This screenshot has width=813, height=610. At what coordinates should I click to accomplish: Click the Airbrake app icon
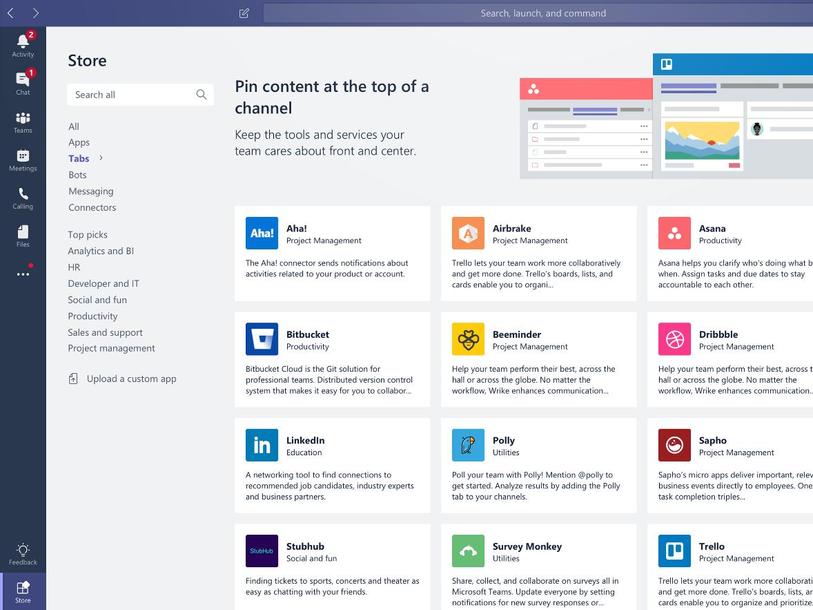468,233
